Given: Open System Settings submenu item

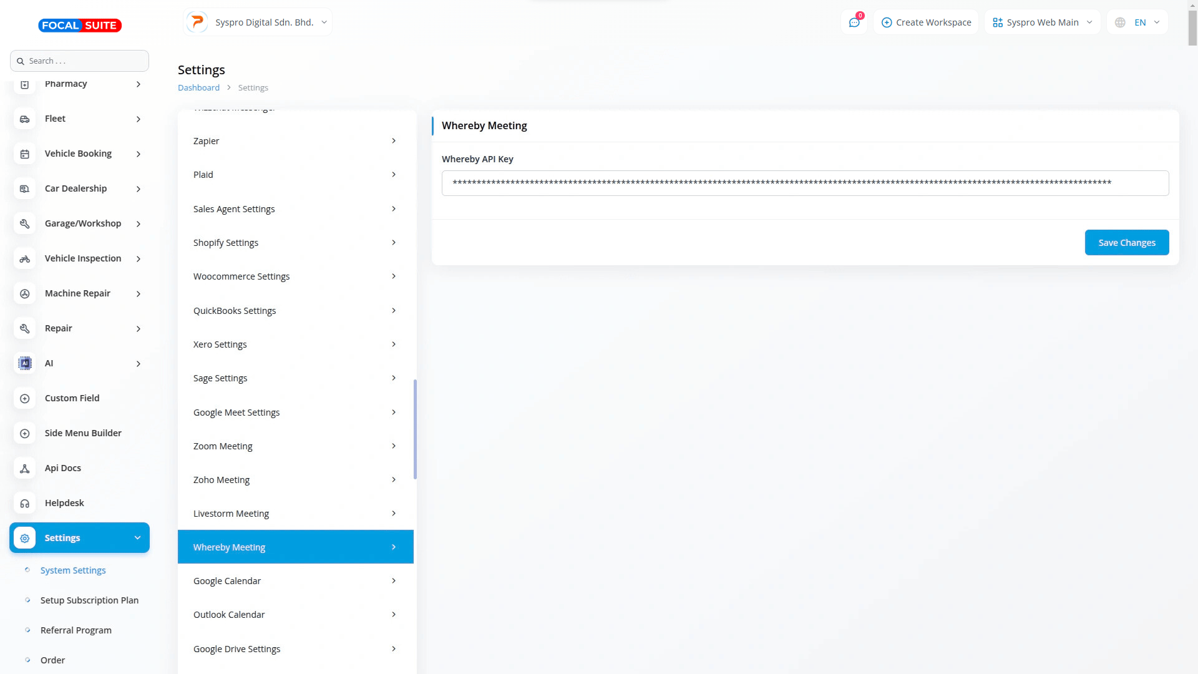Looking at the screenshot, I should click(73, 570).
